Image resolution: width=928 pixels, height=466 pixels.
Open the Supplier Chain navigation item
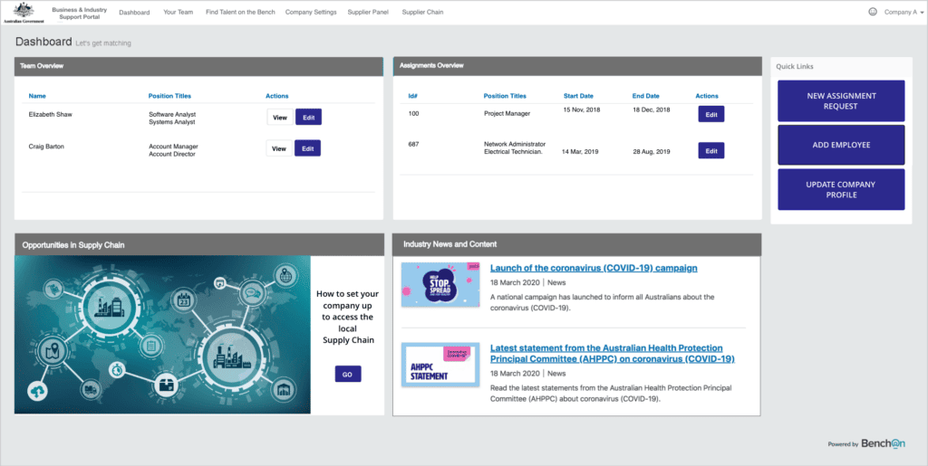click(422, 13)
